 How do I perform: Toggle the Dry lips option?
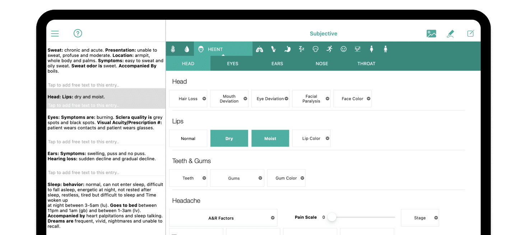229,139
